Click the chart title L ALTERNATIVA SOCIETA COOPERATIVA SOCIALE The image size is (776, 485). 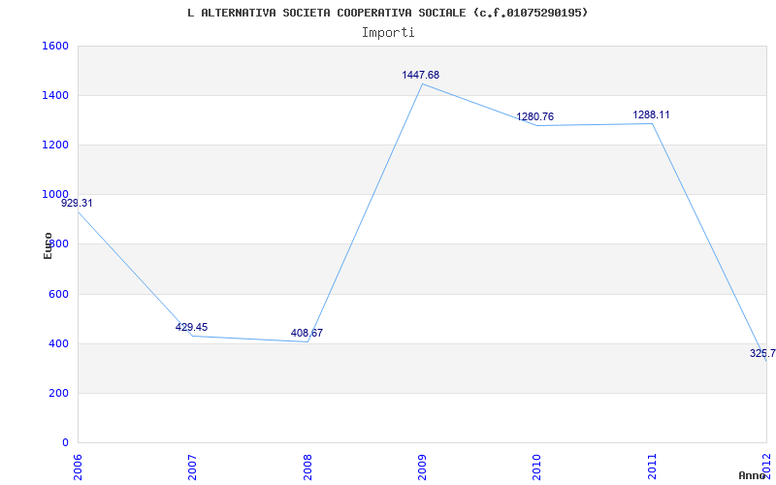pyautogui.click(x=387, y=13)
